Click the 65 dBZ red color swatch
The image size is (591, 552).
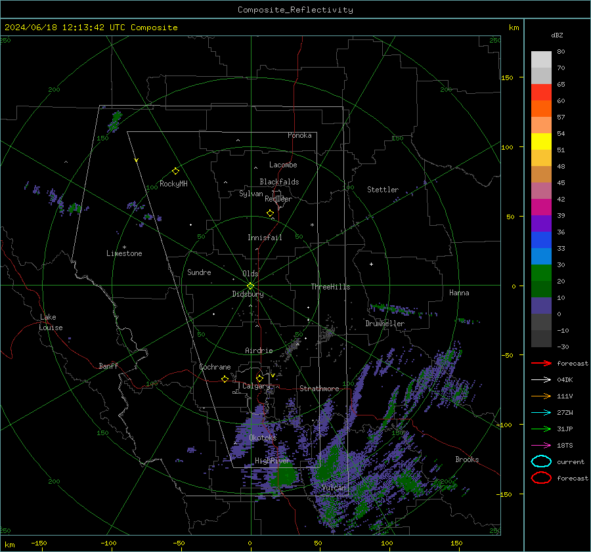coord(541,92)
